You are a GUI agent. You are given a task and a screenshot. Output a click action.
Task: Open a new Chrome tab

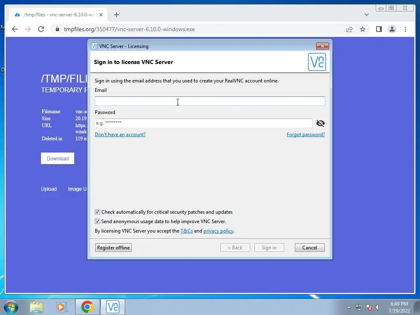116,15
